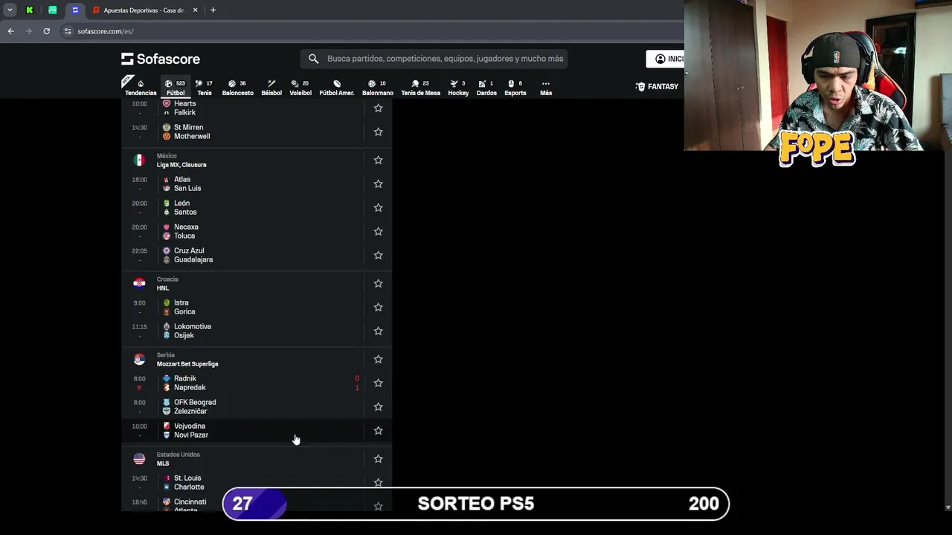Star the Croacia HNL league

pyautogui.click(x=378, y=284)
